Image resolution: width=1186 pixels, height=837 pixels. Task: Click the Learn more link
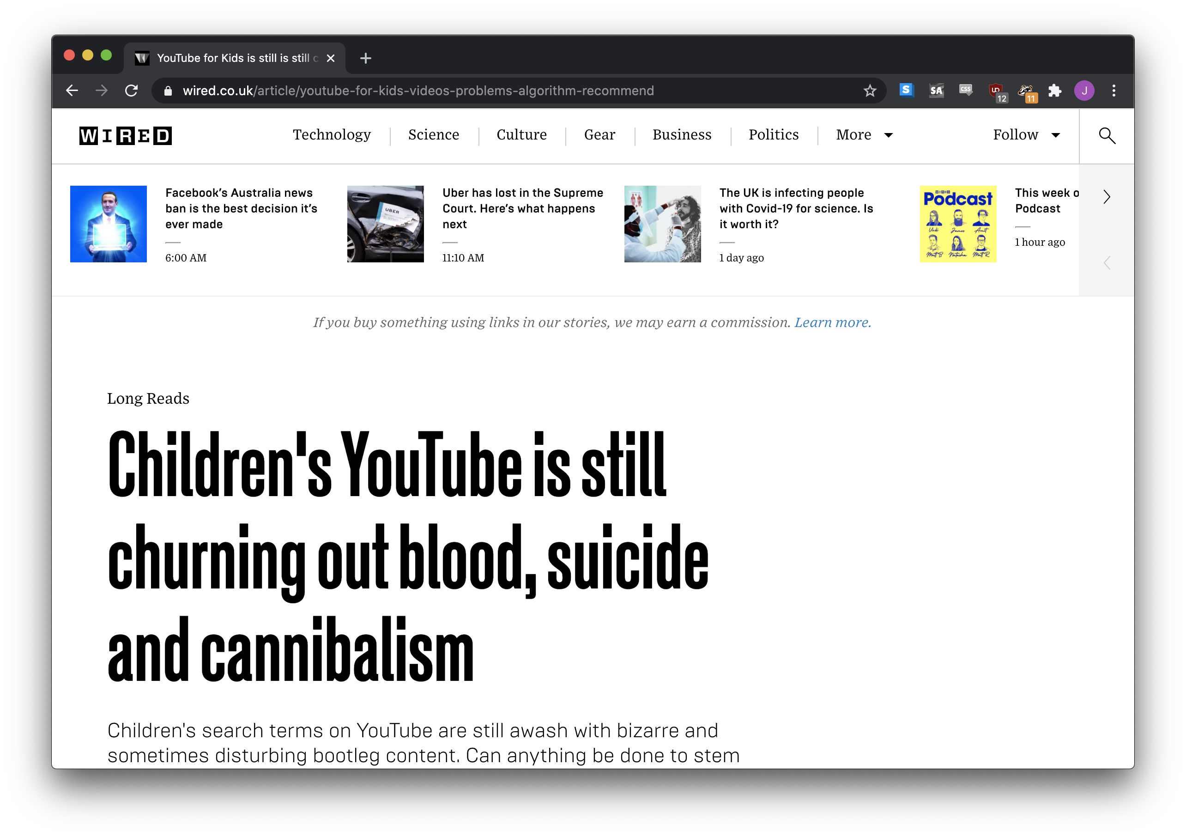coord(832,322)
